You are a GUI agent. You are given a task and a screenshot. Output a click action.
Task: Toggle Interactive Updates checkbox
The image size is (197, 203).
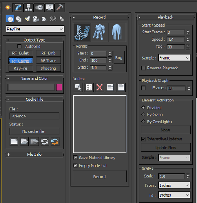[x=143, y=139]
